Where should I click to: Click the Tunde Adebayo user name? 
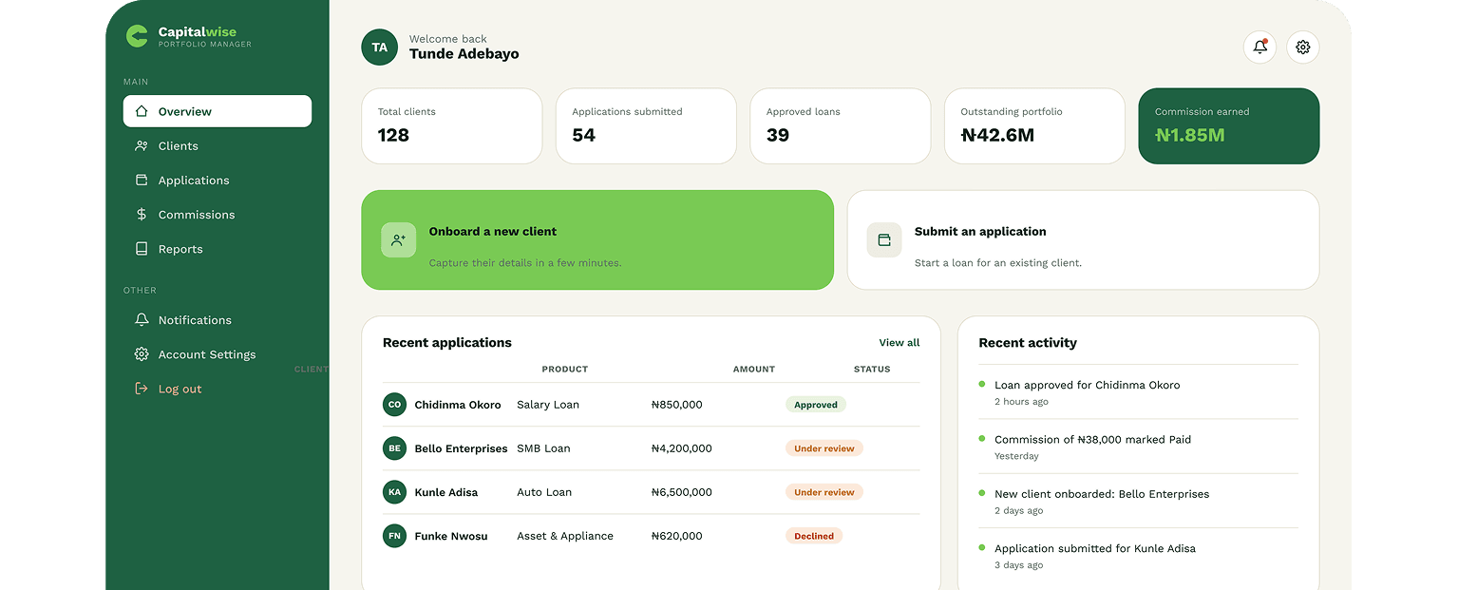(464, 54)
